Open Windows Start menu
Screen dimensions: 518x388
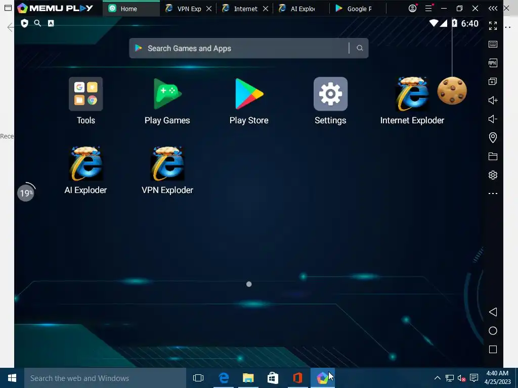12,378
